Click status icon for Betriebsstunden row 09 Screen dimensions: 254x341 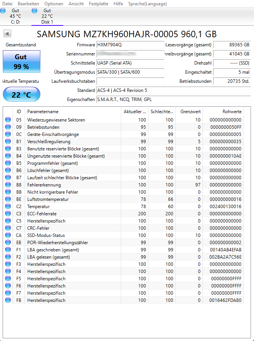[x=8, y=127]
